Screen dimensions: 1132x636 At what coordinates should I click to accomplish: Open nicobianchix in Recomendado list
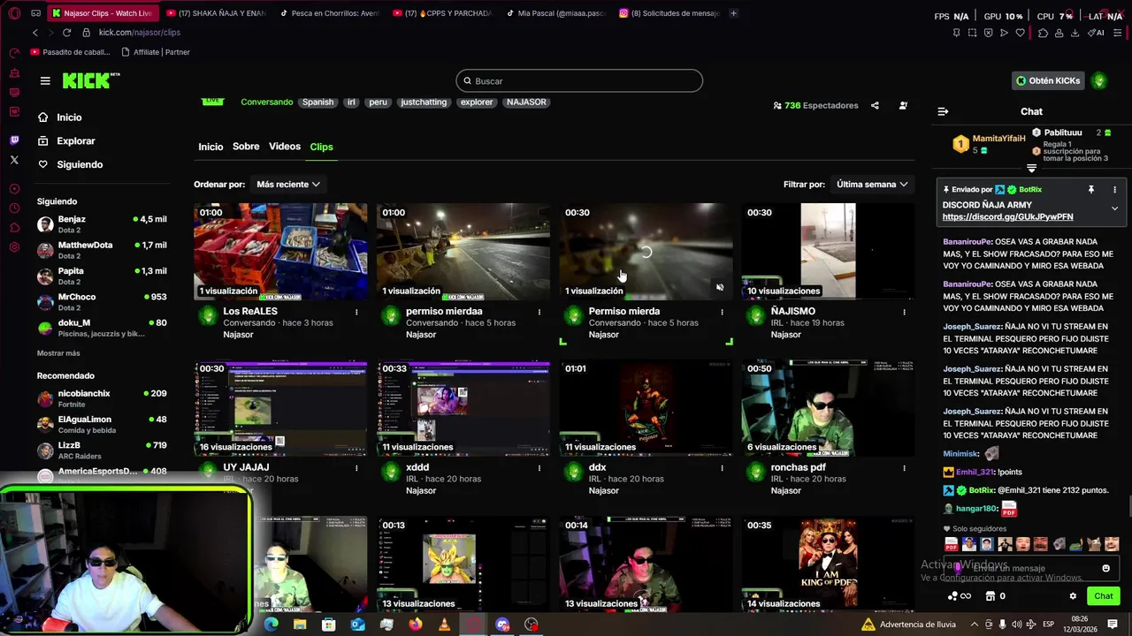[x=102, y=398]
